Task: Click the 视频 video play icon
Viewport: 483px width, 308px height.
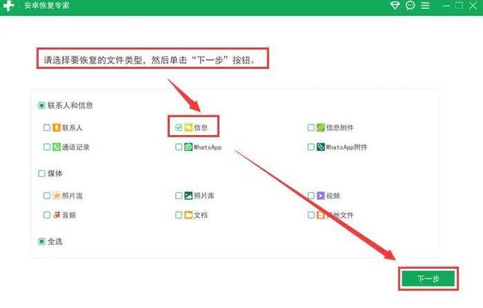Action: point(321,195)
